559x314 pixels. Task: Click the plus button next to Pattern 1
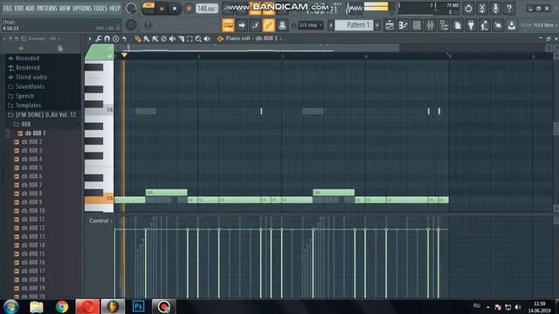coord(377,25)
